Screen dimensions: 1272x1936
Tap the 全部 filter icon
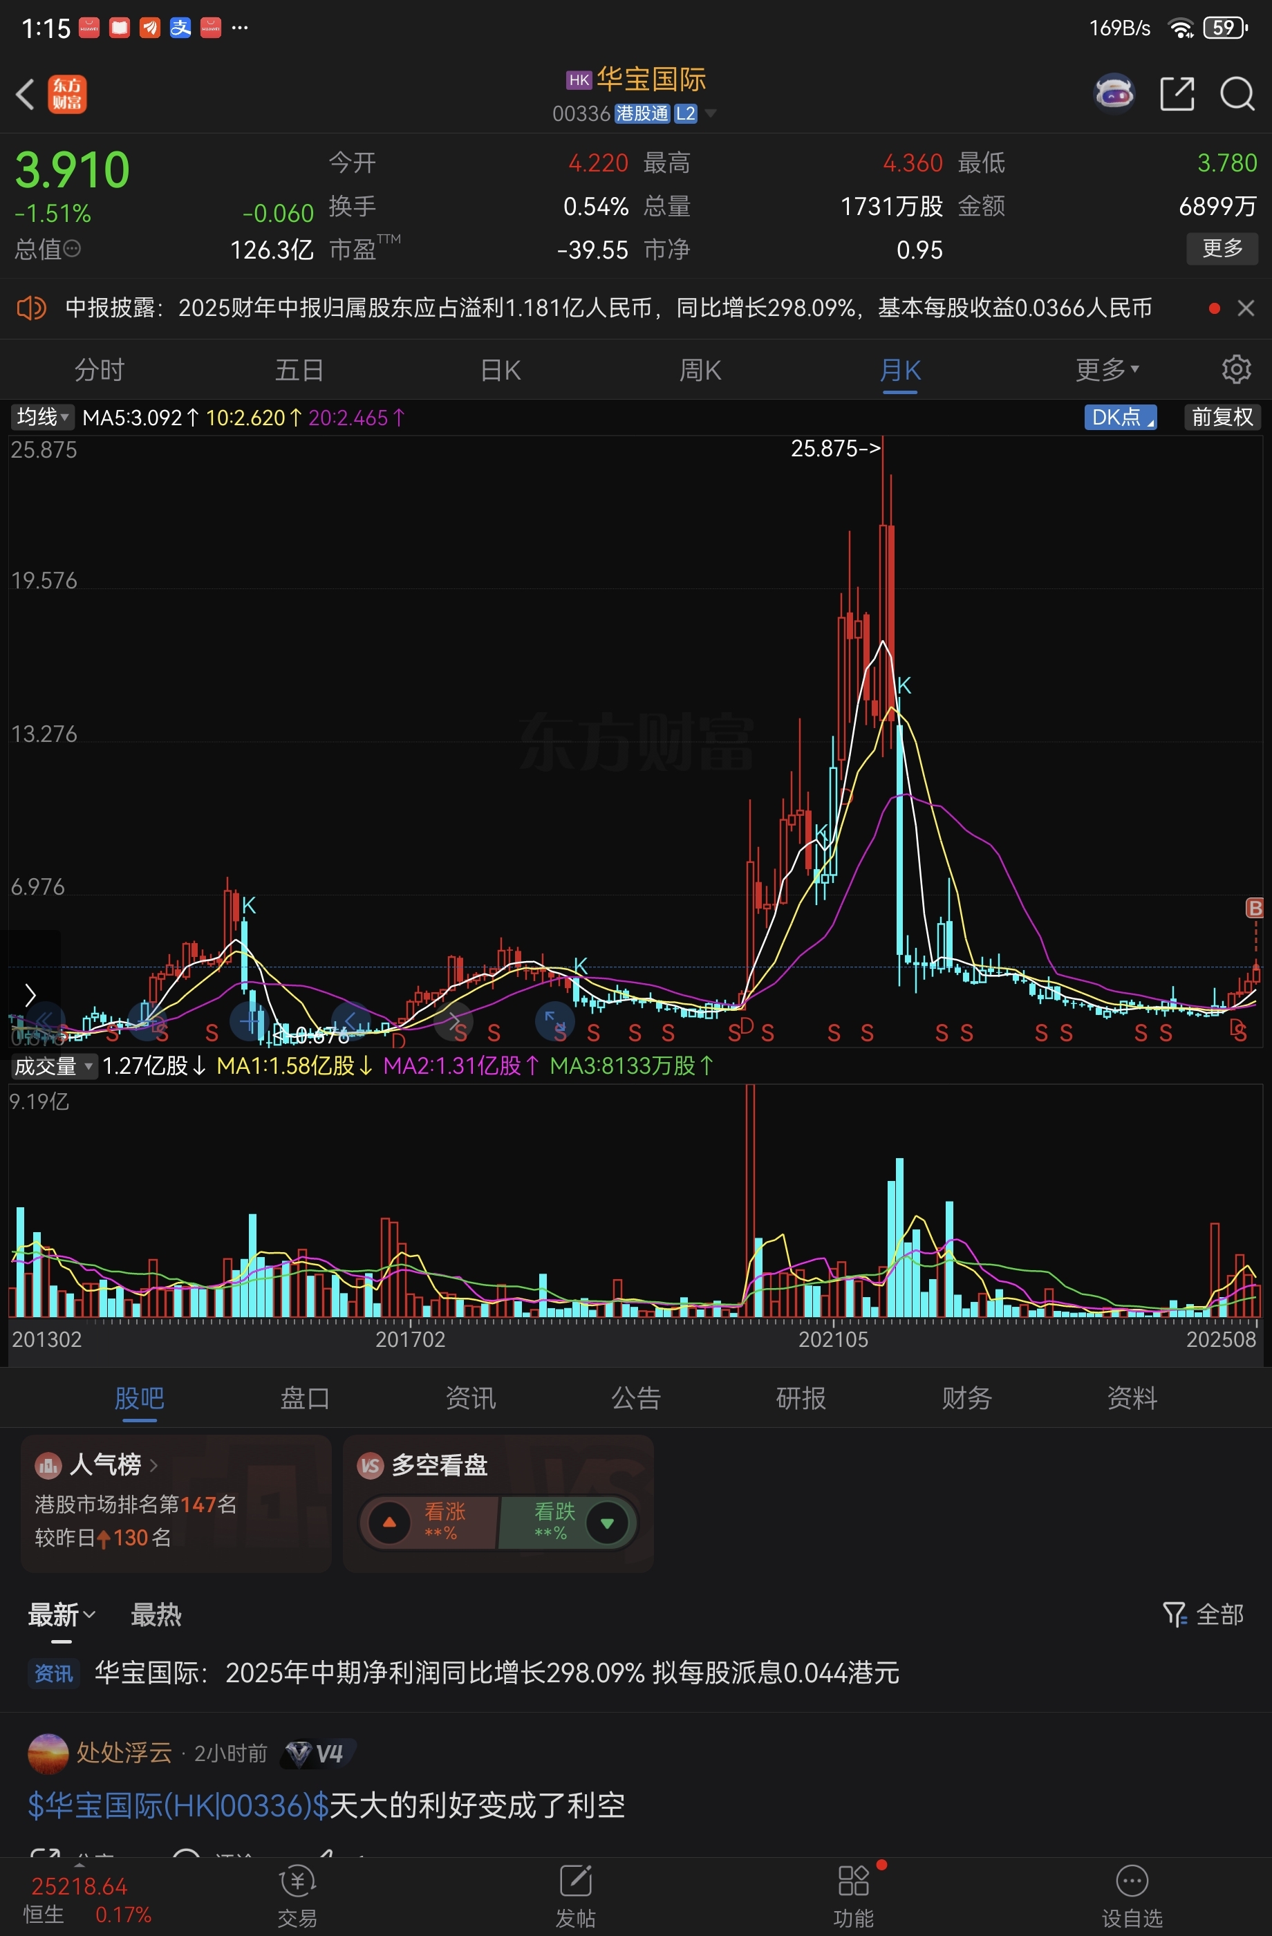[x=1175, y=1614]
